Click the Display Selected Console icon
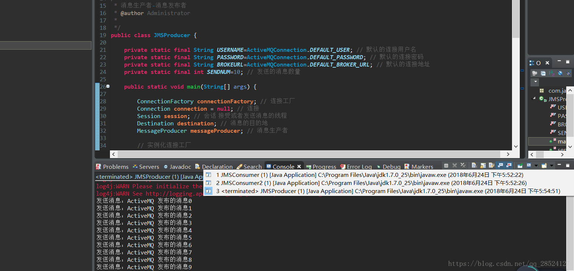Viewport: 574px width, 271px height. [x=529, y=166]
